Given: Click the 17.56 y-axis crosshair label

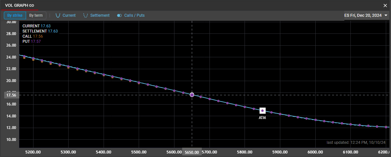Looking at the screenshot, I should click(11, 95).
